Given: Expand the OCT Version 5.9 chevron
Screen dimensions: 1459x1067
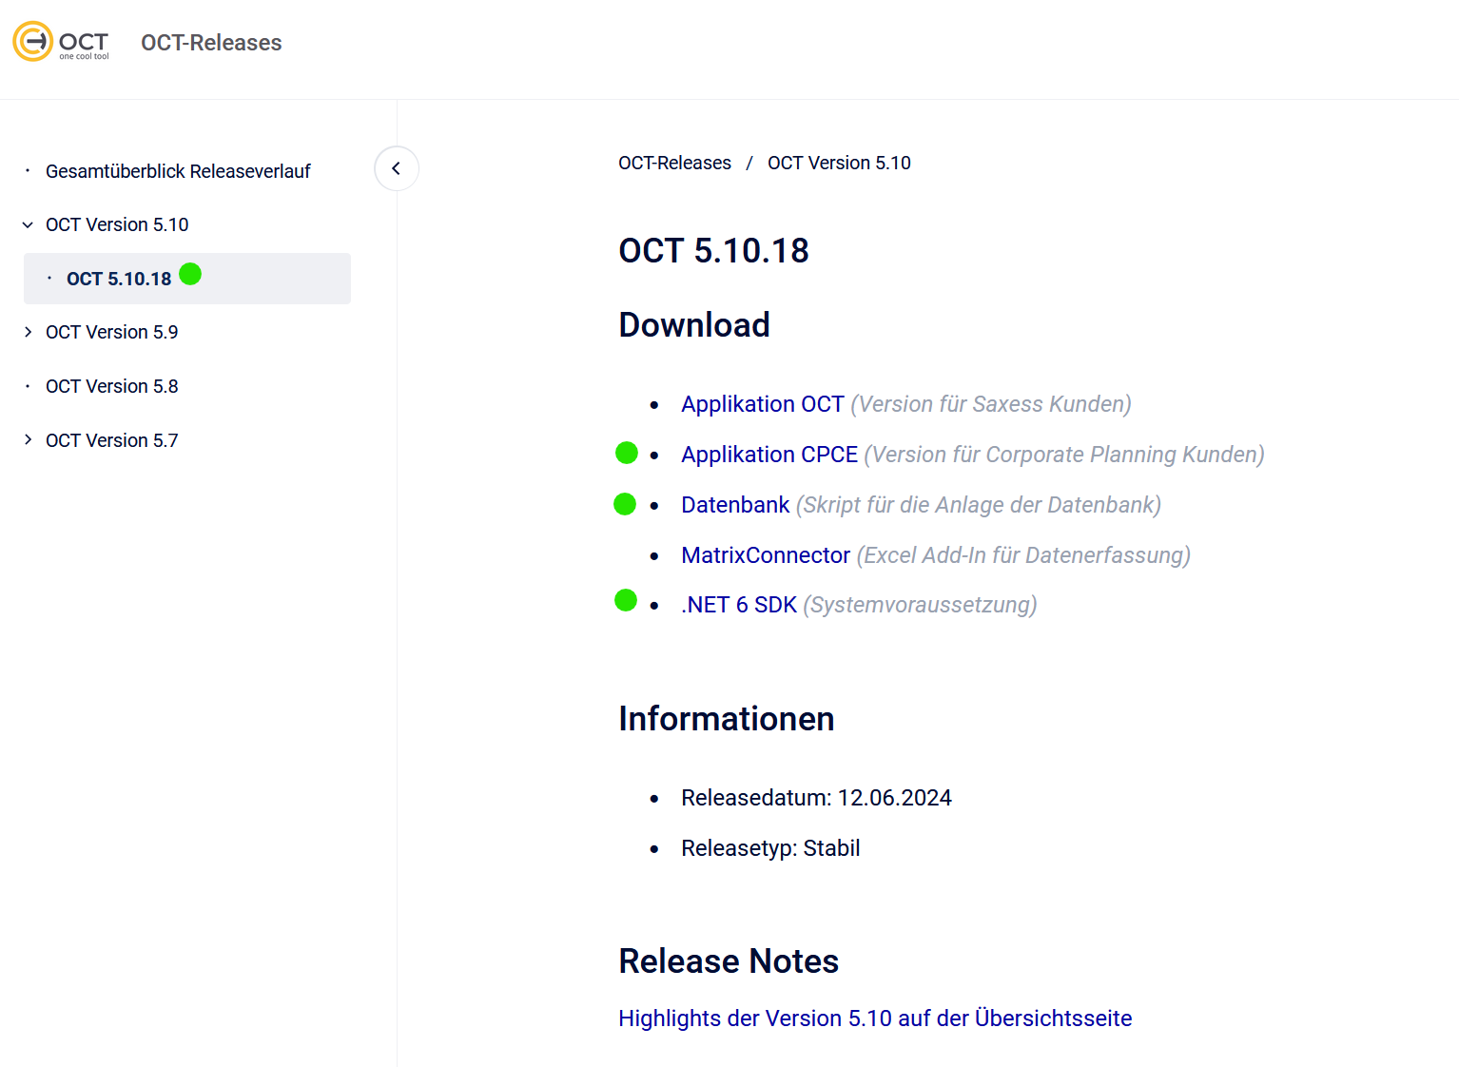Looking at the screenshot, I should tap(28, 332).
